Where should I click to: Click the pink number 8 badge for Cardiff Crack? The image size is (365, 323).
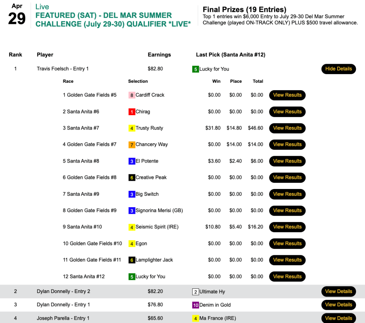(x=132, y=95)
